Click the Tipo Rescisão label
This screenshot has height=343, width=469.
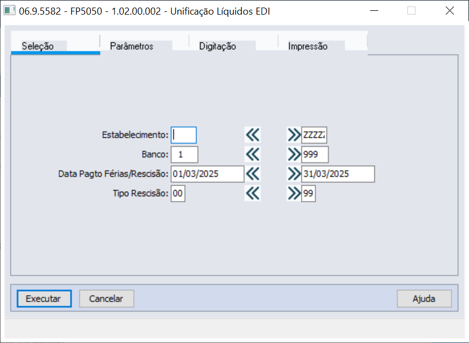[140, 194]
